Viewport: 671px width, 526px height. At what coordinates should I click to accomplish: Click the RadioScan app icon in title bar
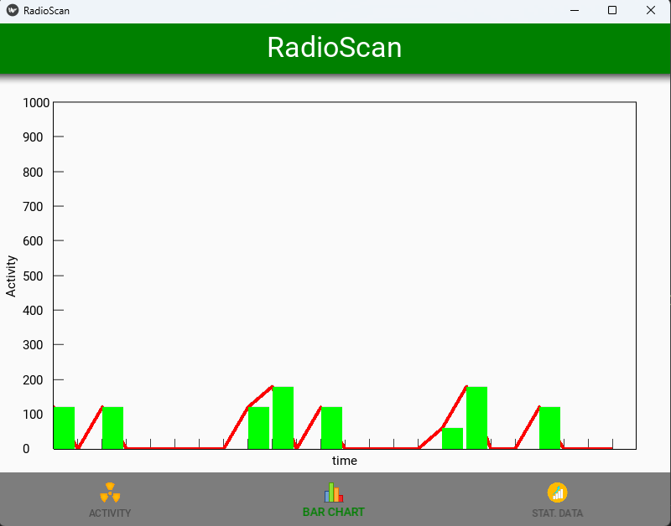pos(12,10)
